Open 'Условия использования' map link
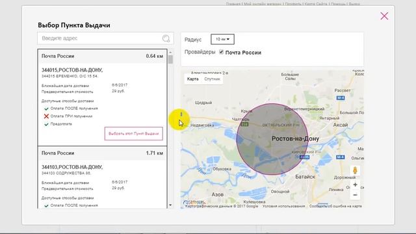Viewport: 416px width, 234px height. [283, 206]
